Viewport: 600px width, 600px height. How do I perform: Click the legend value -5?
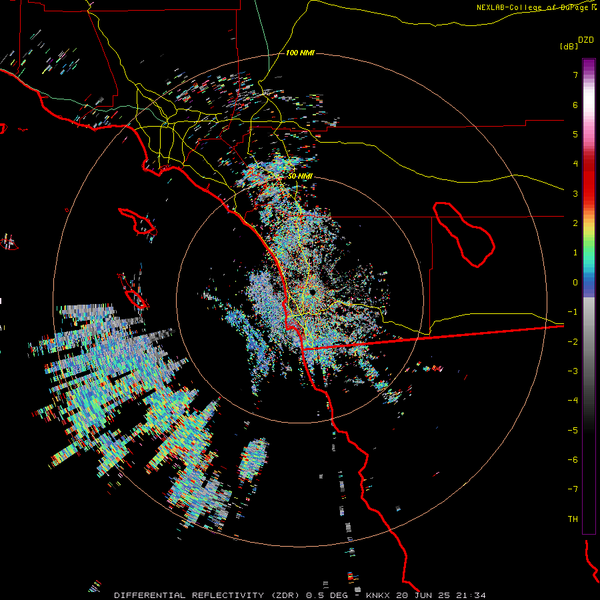573,431
